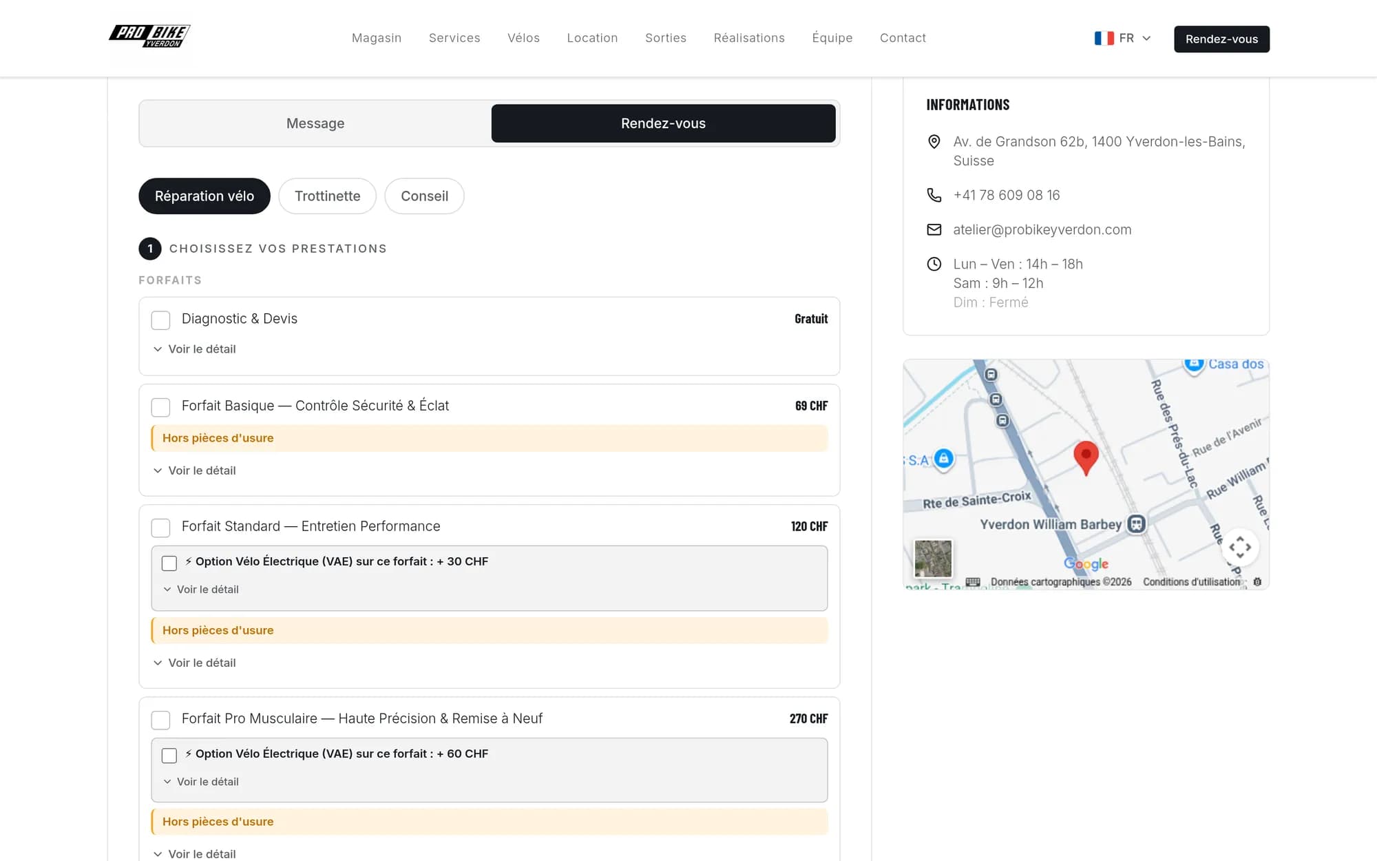This screenshot has width=1377, height=861.
Task: Click the envelope email icon
Action: tap(934, 229)
